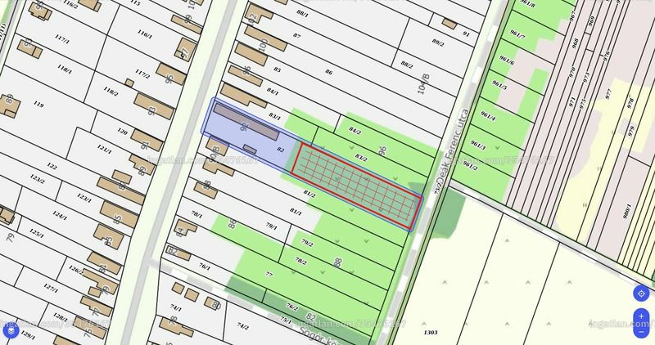Center map on current location

pyautogui.click(x=641, y=293)
